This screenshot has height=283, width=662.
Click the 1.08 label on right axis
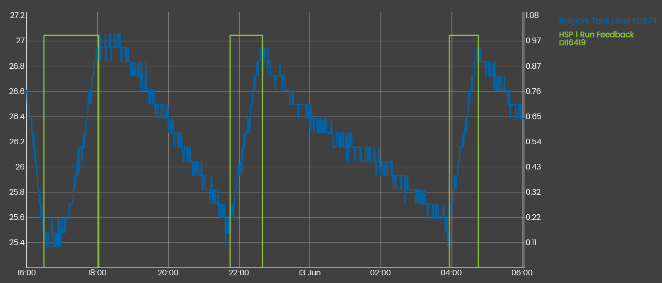532,16
